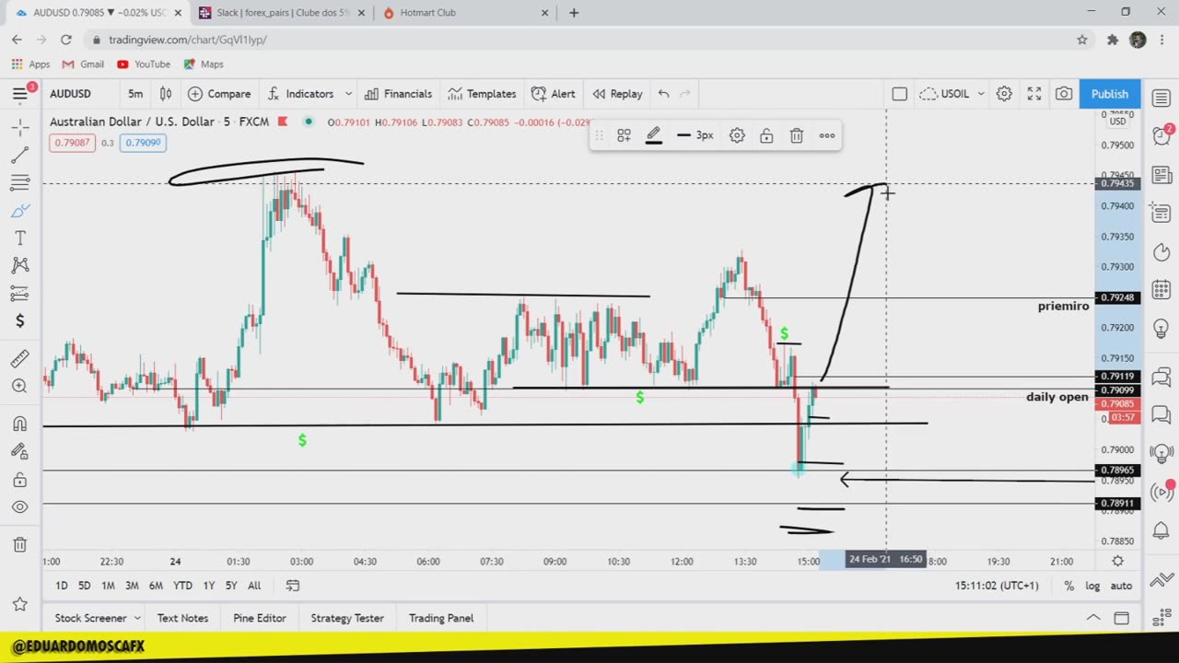Open the prediction and measurement tools

(19, 293)
